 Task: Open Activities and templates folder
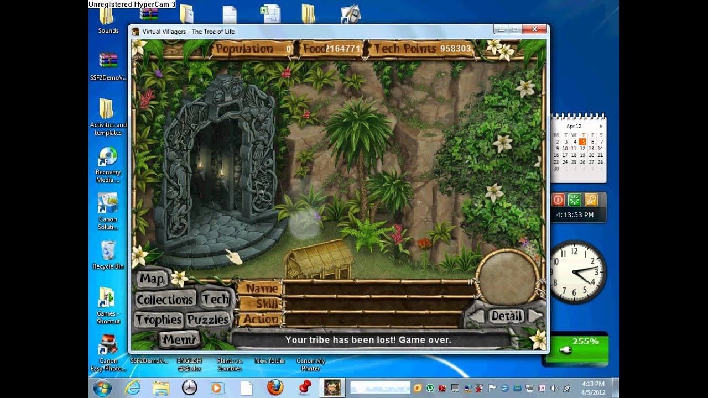click(x=108, y=117)
